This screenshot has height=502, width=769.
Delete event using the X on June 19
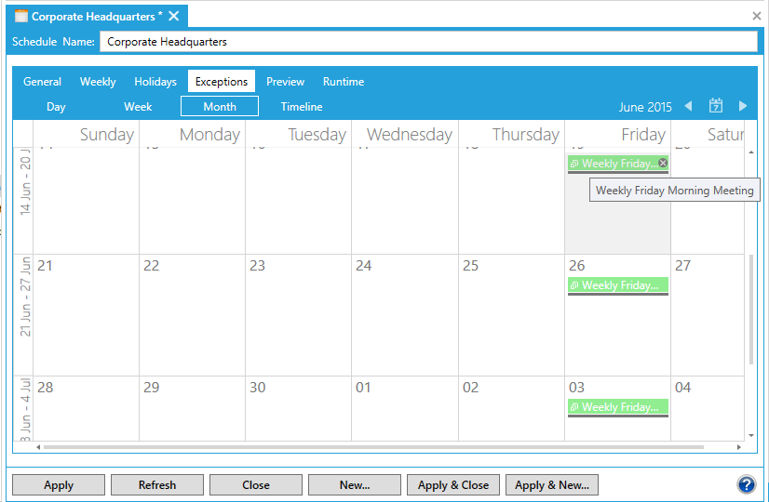pos(663,163)
